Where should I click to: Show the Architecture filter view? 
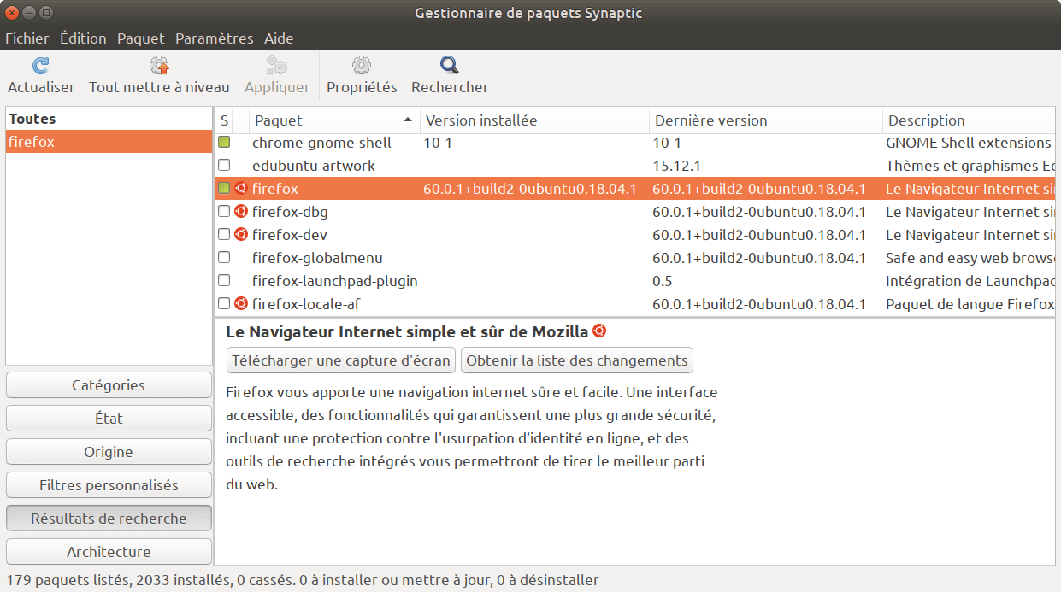(109, 552)
